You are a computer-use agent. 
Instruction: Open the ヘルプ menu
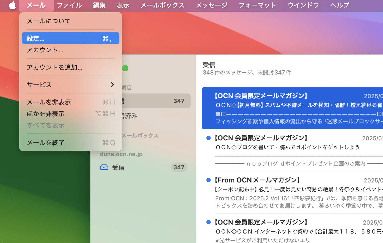[x=340, y=5]
